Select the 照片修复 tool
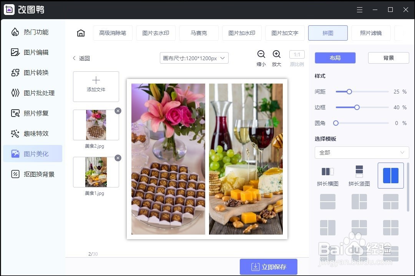 pos(33,113)
